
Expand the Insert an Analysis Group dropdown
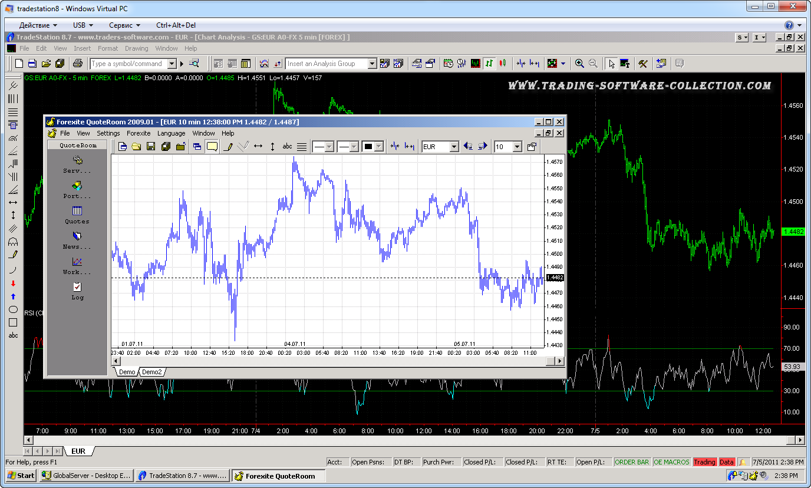click(x=372, y=64)
